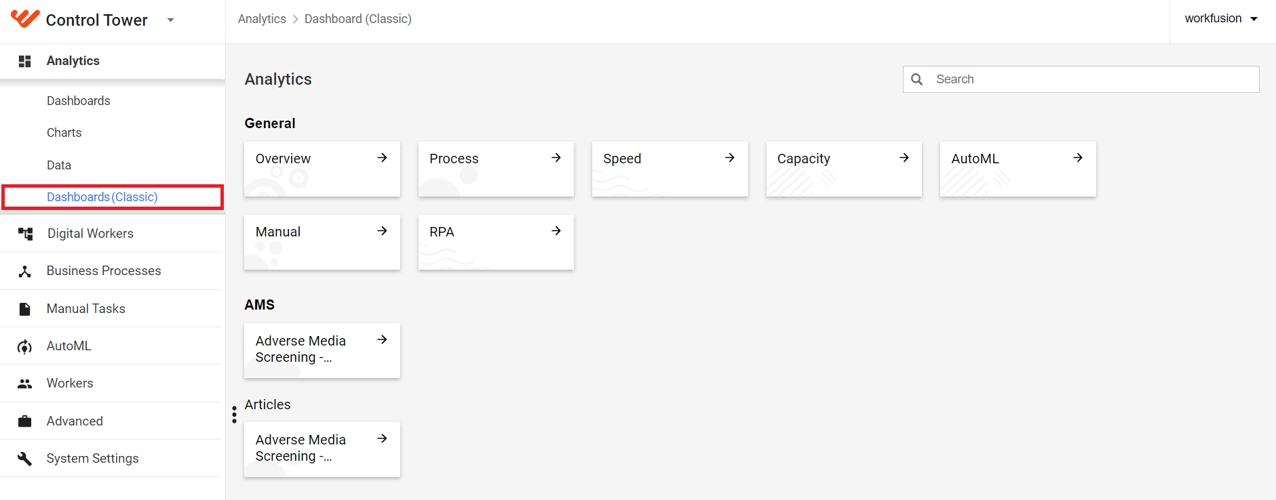Open Charts in the Analytics menu
The image size is (1276, 500).
click(x=64, y=133)
